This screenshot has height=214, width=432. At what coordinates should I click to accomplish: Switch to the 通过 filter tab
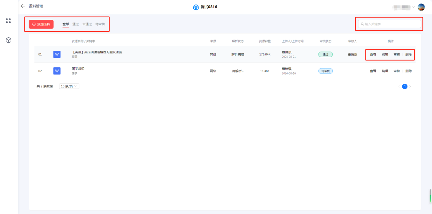pyautogui.click(x=76, y=24)
